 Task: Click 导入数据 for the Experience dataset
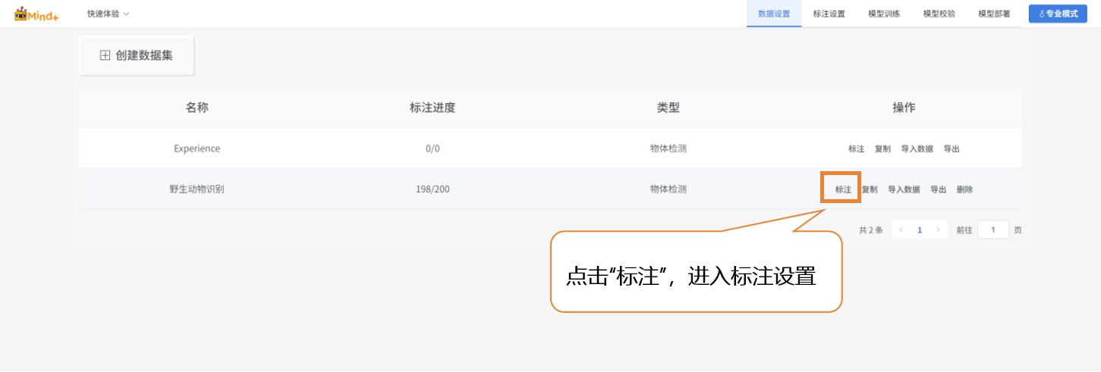click(x=917, y=148)
